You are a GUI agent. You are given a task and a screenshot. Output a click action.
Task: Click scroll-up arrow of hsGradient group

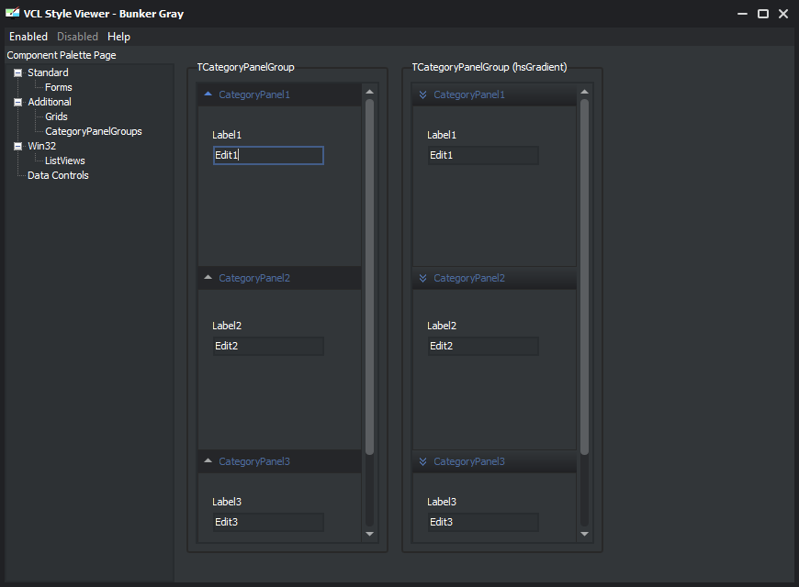click(x=584, y=92)
